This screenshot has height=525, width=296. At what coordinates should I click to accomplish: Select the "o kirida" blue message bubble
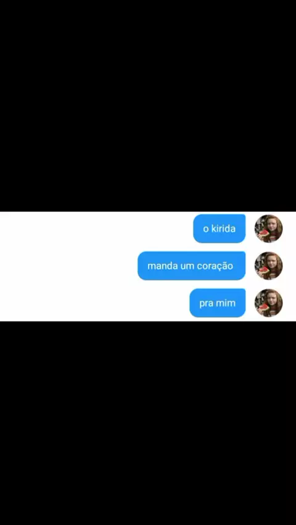pyautogui.click(x=220, y=229)
